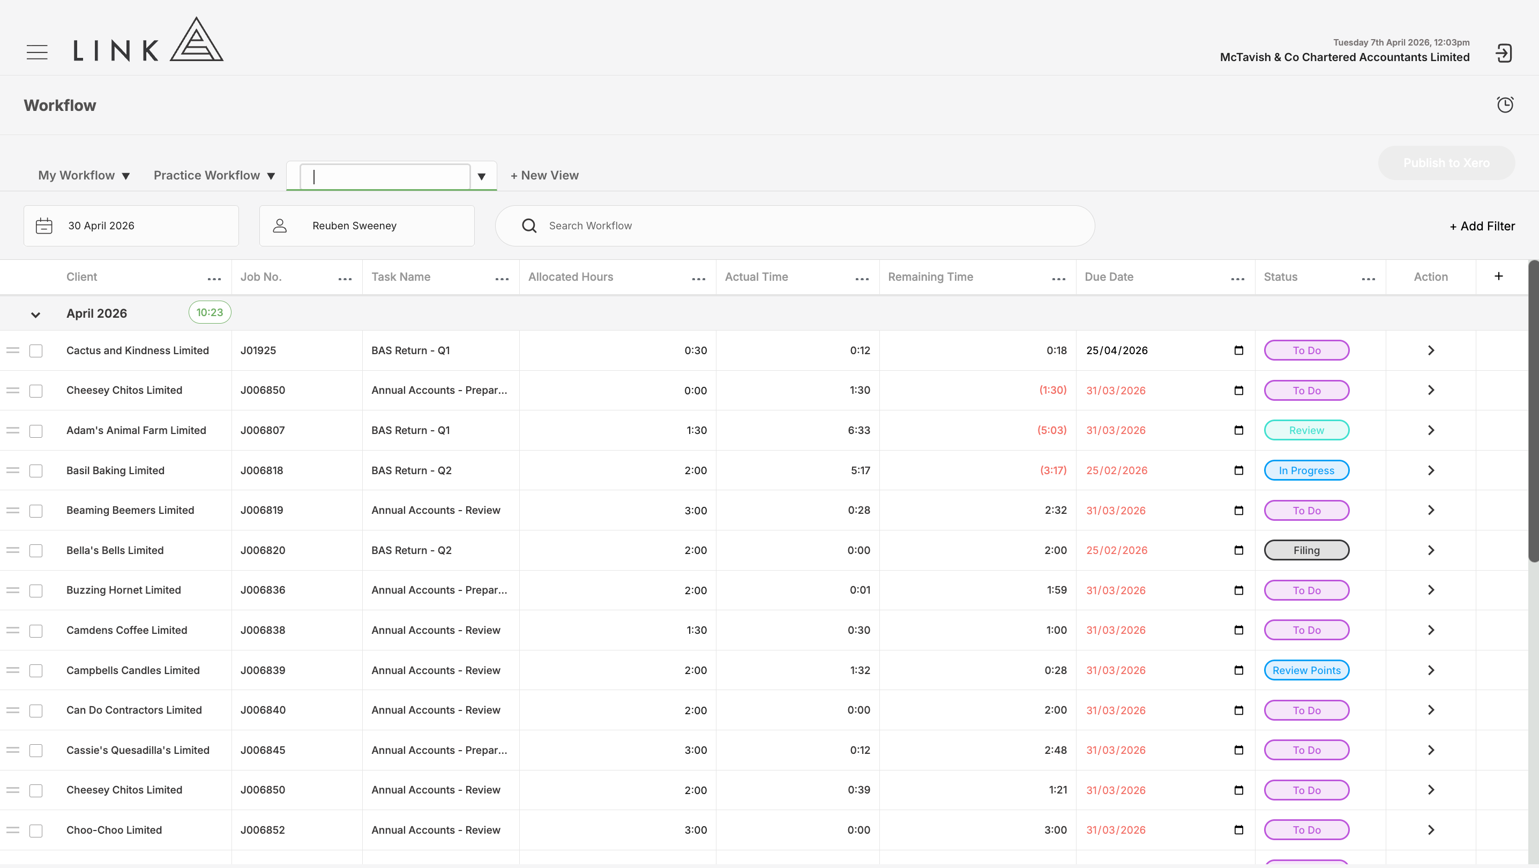1539x868 pixels.
Task: Change the Filing status for Bella's Bells
Action: (1306, 550)
